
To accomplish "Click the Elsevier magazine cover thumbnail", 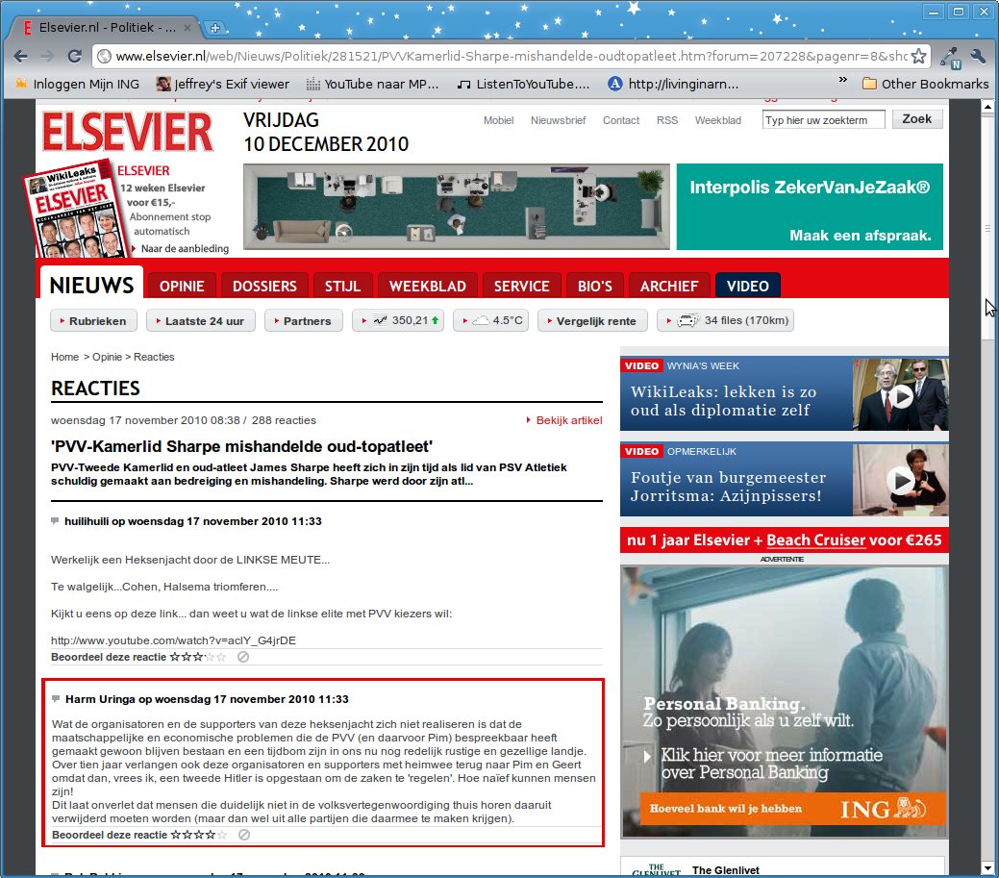I will pos(75,209).
